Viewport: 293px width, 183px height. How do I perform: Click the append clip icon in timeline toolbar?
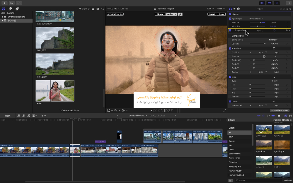point(29,116)
